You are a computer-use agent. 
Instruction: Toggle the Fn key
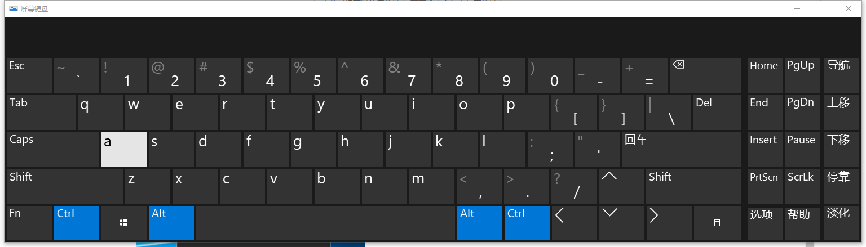point(29,223)
